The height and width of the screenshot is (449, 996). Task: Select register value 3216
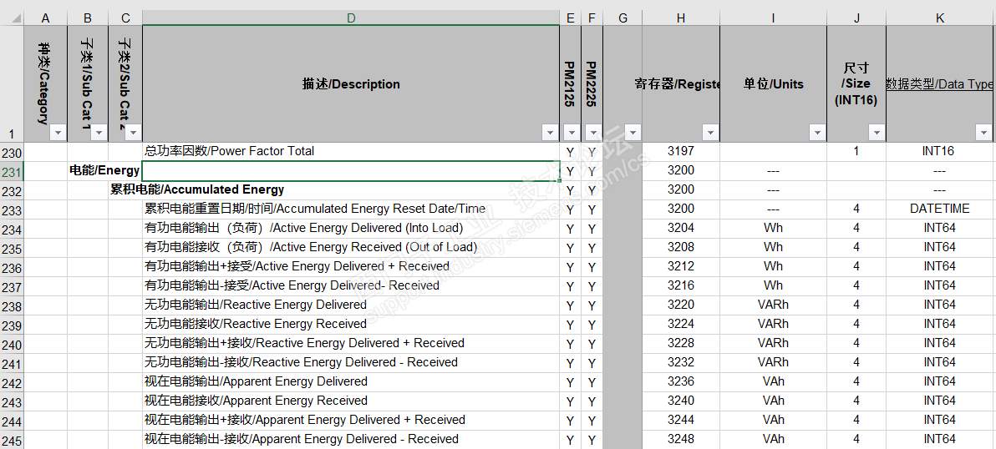[x=681, y=285]
